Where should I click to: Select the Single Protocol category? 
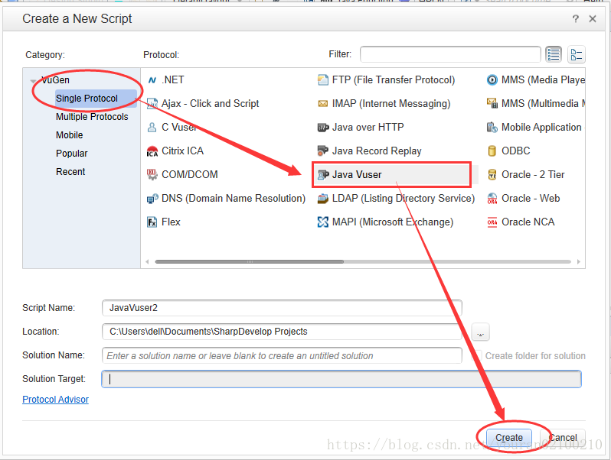[87, 99]
